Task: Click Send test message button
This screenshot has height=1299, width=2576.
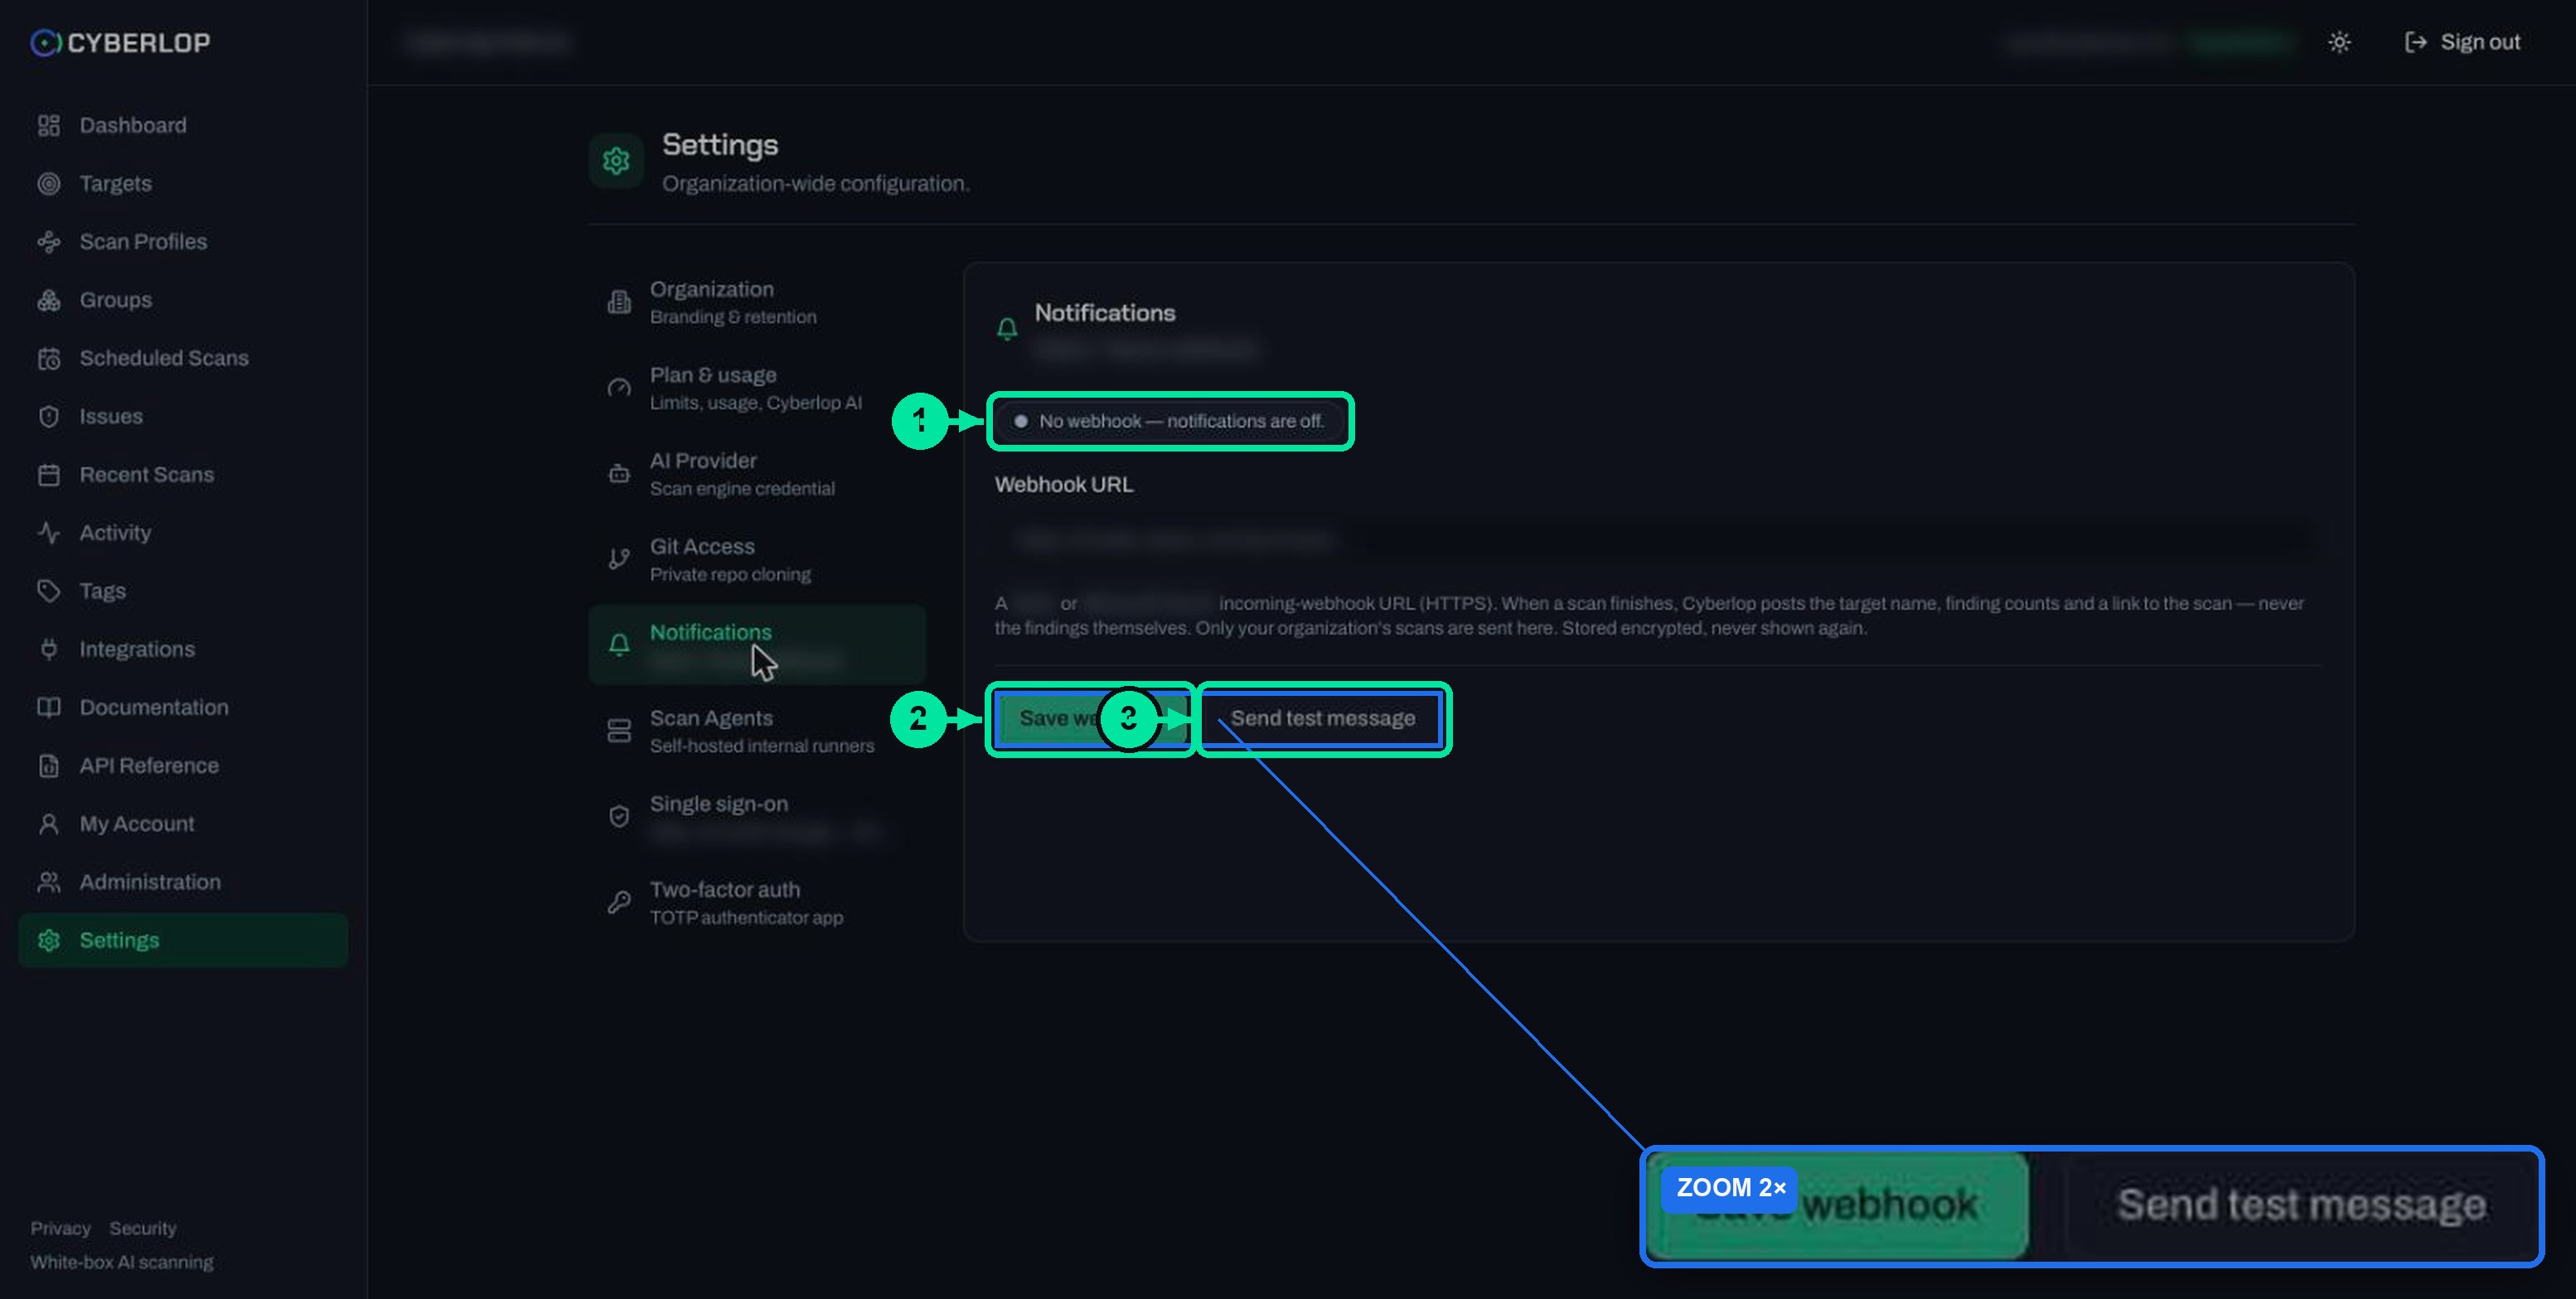Action: pyautogui.click(x=1322, y=718)
